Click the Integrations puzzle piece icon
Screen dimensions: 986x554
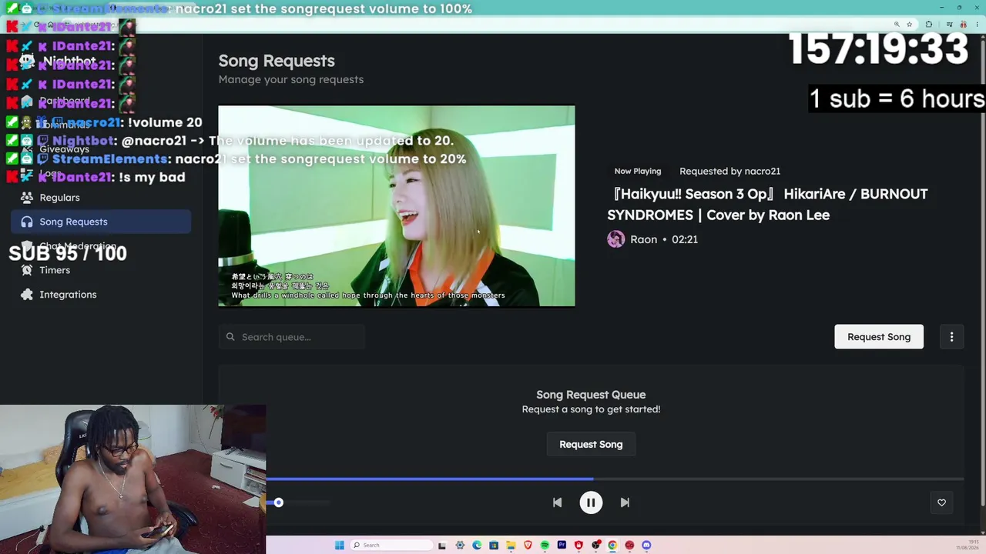[x=27, y=295]
